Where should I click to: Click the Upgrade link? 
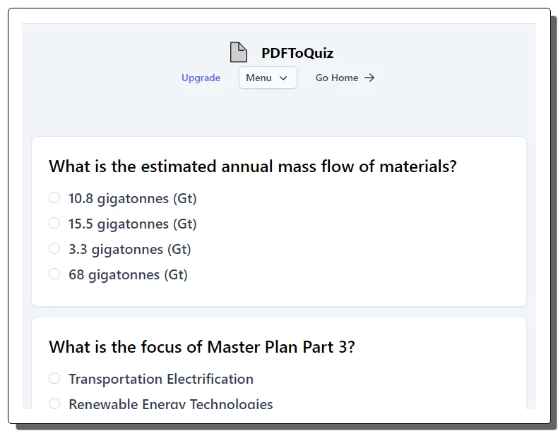pyautogui.click(x=201, y=78)
